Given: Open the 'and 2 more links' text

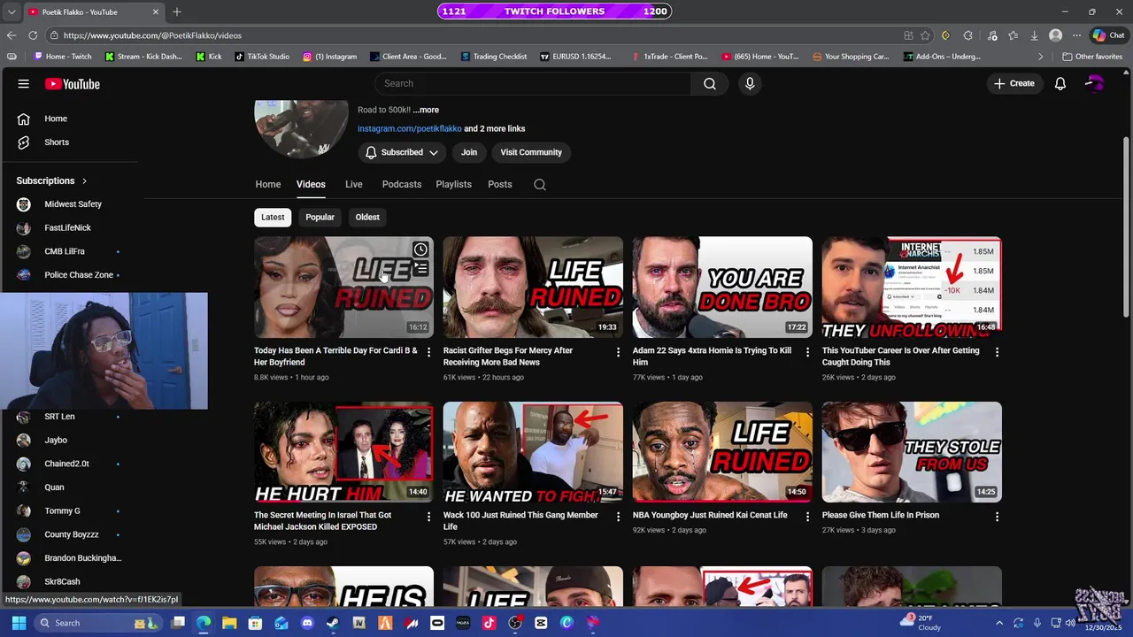Looking at the screenshot, I should pyautogui.click(x=495, y=128).
